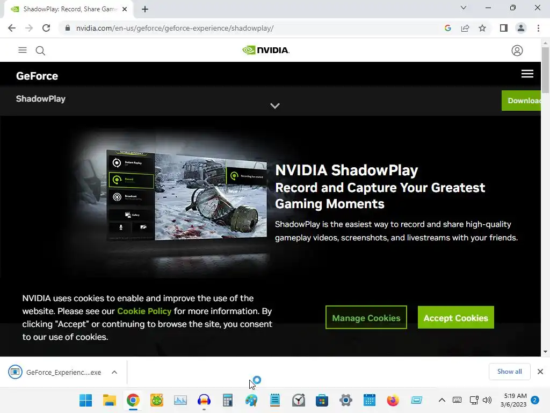Open notification center badge

[x=535, y=400]
